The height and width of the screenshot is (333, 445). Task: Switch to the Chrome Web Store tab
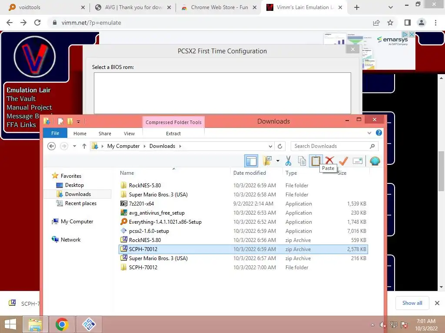(x=219, y=7)
